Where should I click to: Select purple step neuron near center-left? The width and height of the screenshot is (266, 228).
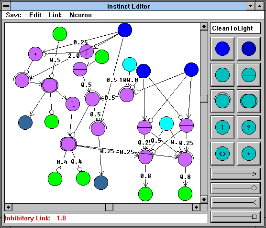73,104
